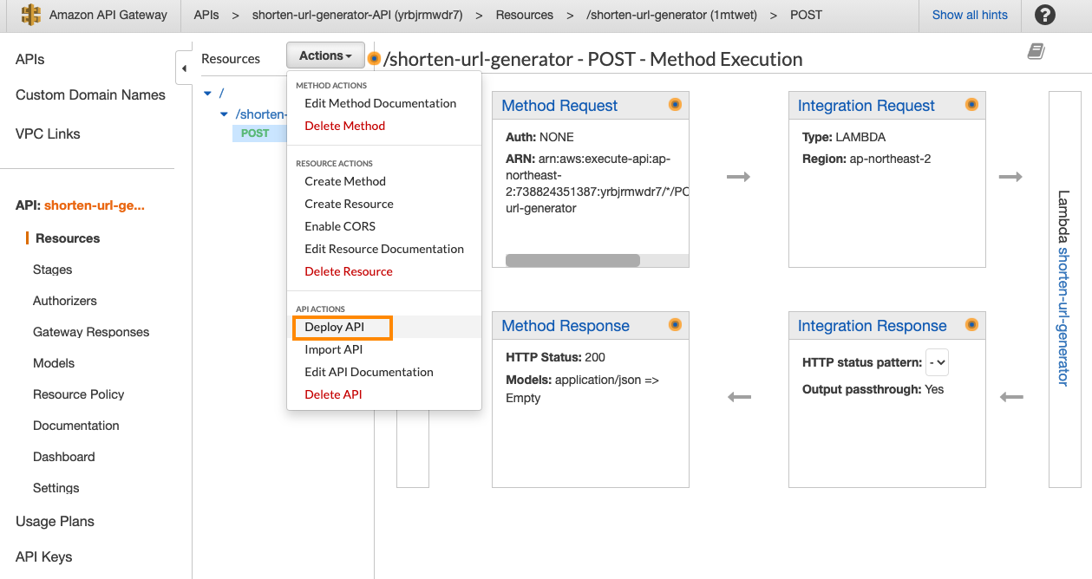Choose Delete API from the menu
The image size is (1092, 579).
pyautogui.click(x=333, y=394)
